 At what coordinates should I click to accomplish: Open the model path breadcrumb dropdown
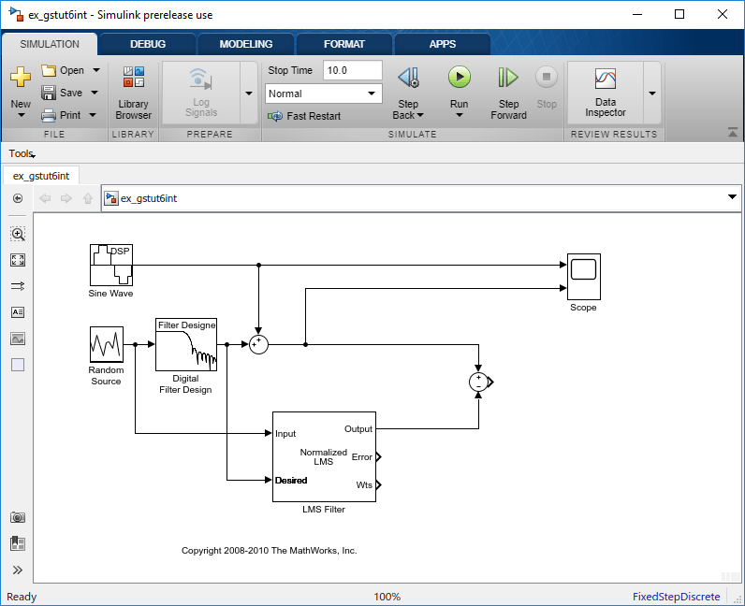(732, 197)
